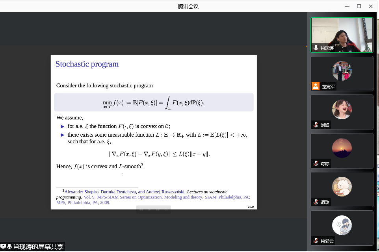379x252 pixels.
Task: Maximize the 腾讯会议 window
Action: click(x=359, y=6)
